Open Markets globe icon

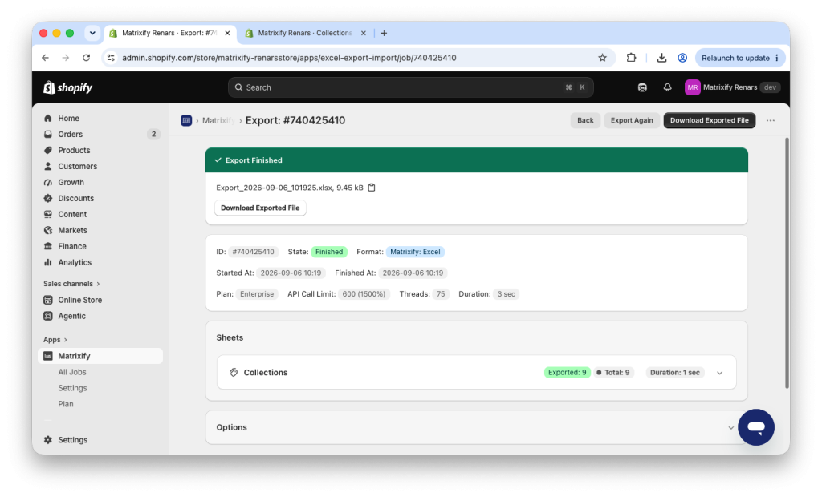tap(48, 230)
